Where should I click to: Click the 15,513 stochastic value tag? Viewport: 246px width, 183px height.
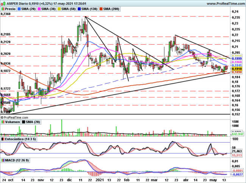click(x=237, y=155)
